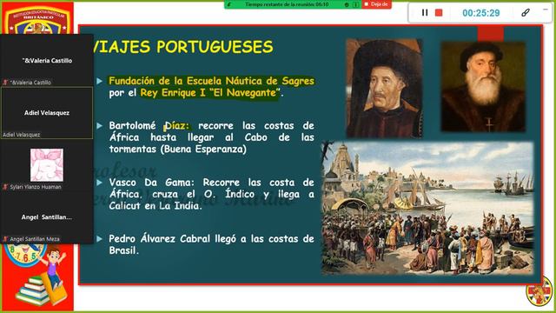Click the 00:25:29 recording timer

point(480,13)
